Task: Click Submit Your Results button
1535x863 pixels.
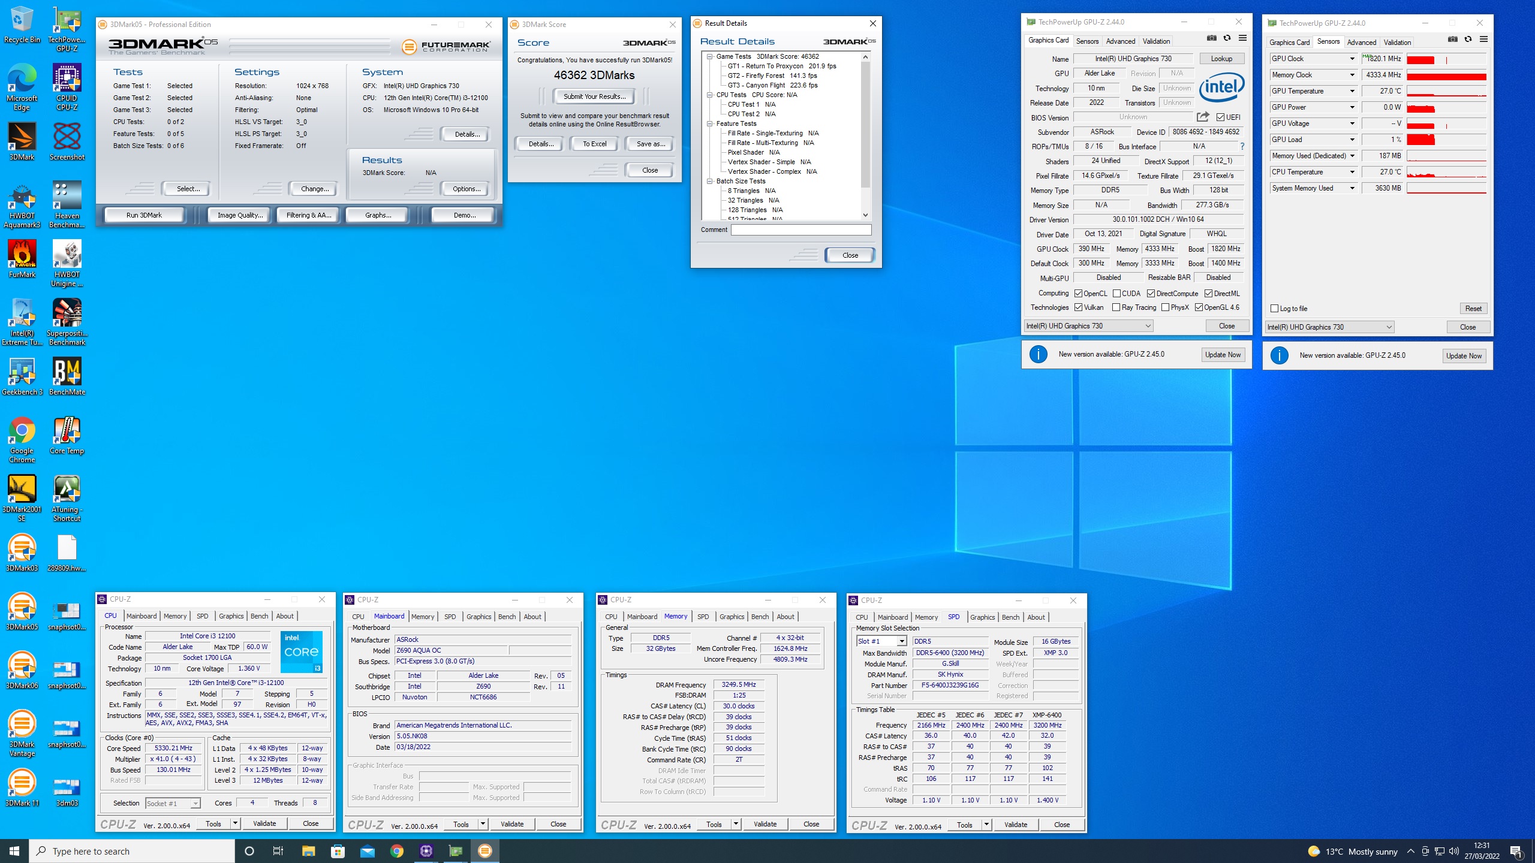Action: point(594,96)
